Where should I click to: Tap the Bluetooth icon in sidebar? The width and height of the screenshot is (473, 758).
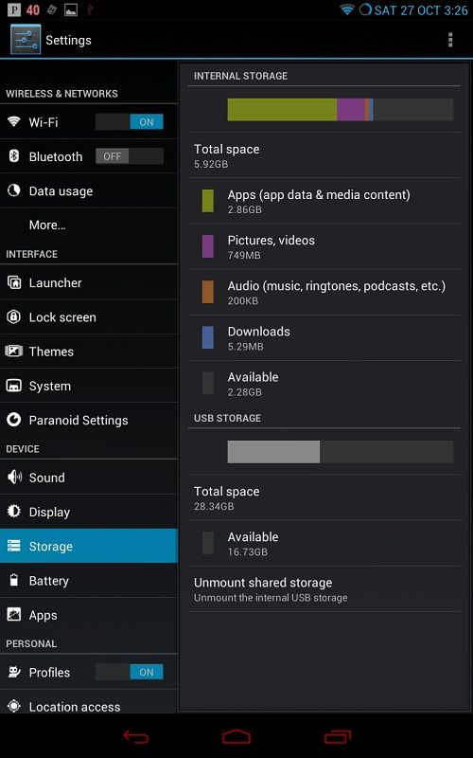click(x=14, y=156)
